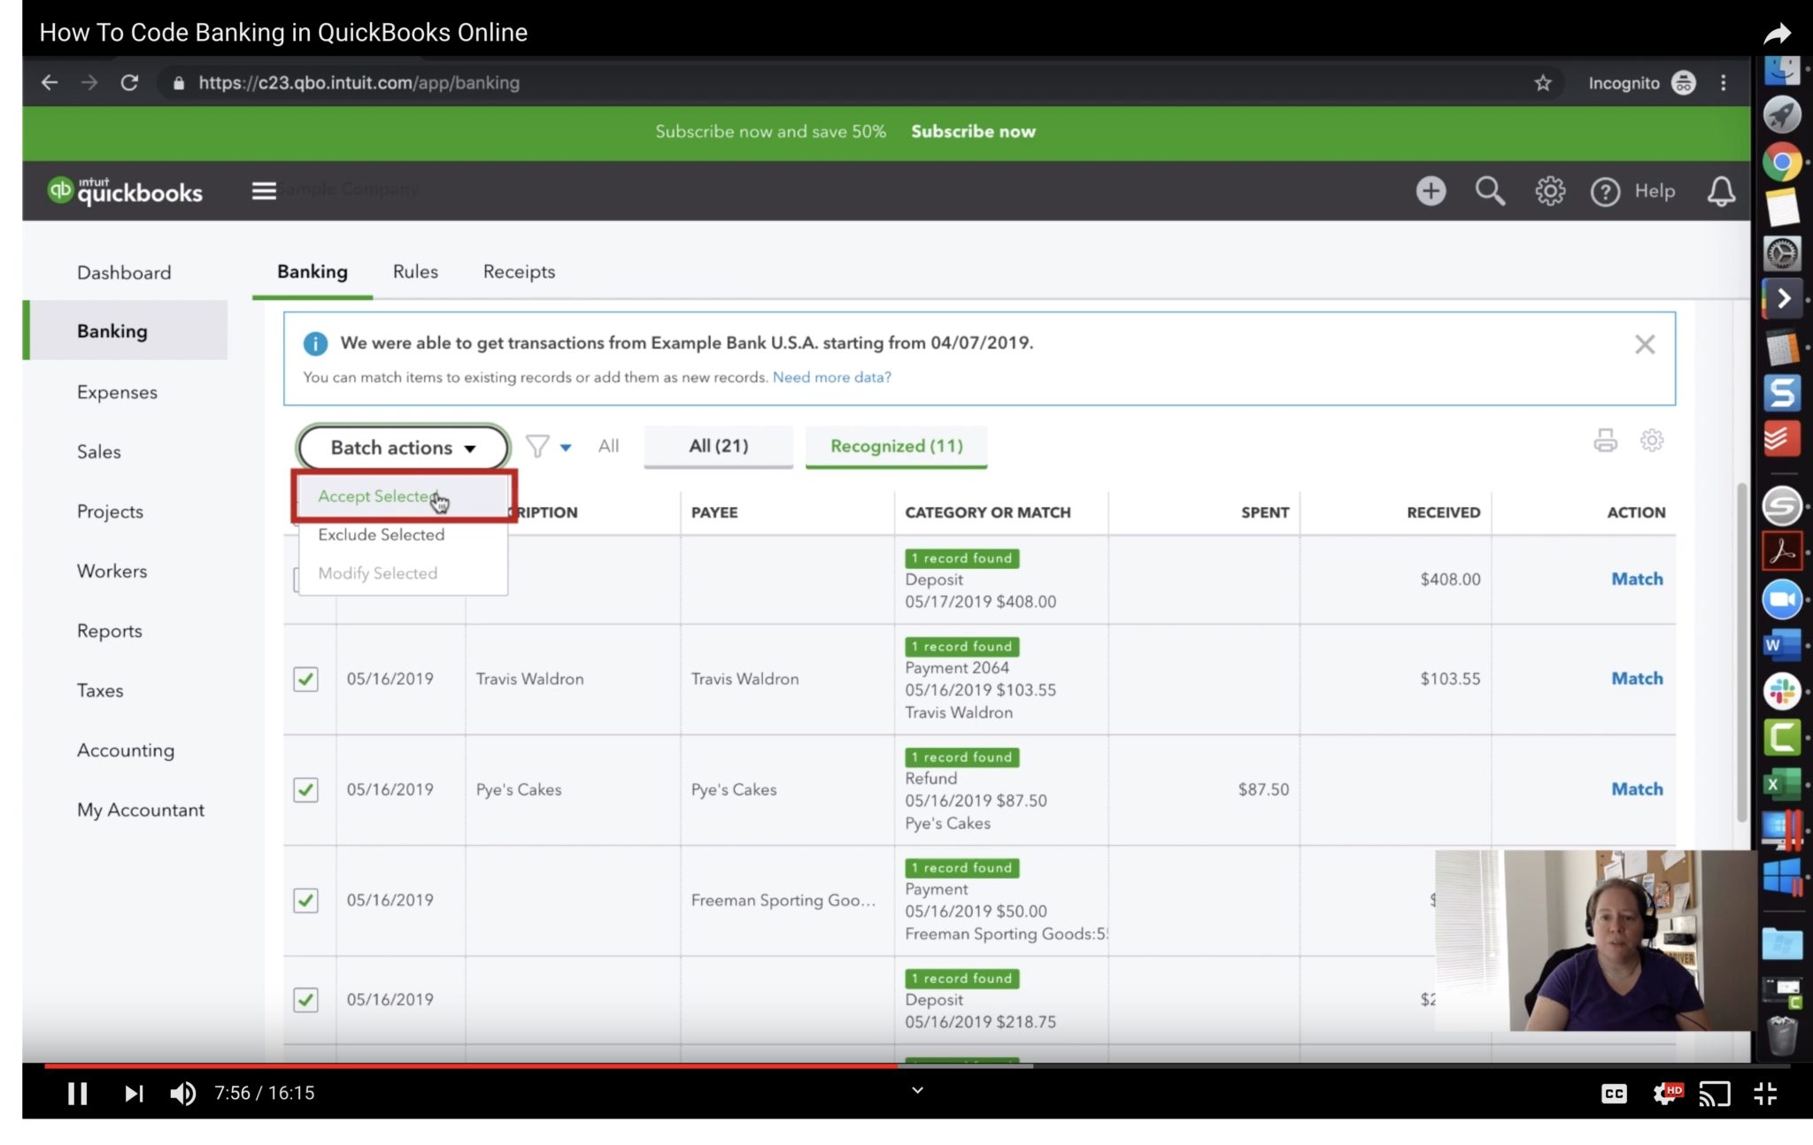Reload the page with refresh icon
The image size is (1813, 1145).
pos(129,82)
